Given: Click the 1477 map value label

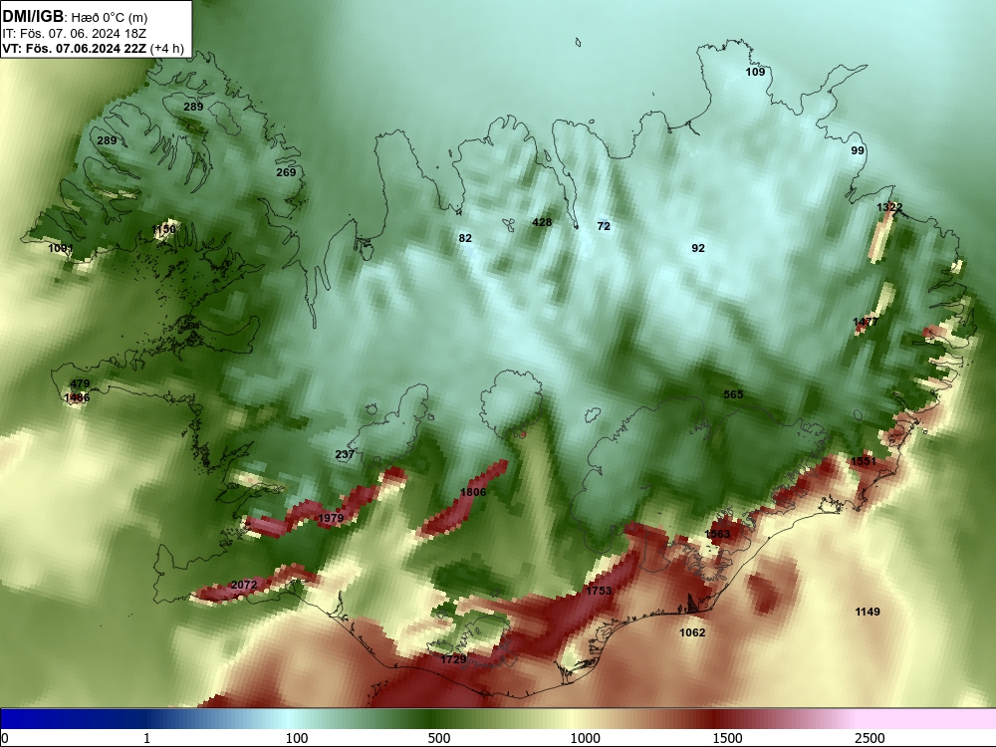Looking at the screenshot, I should 866,322.
